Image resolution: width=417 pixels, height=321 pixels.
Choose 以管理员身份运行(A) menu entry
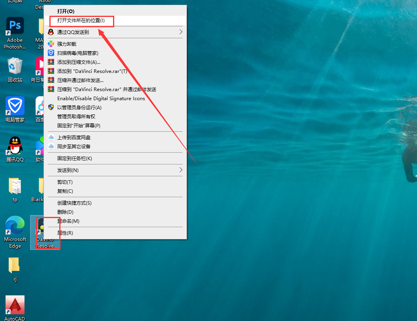click(115, 107)
